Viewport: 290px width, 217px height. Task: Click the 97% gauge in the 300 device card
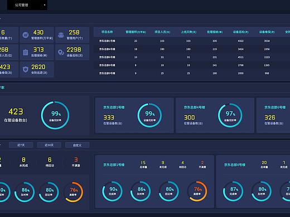230,115
